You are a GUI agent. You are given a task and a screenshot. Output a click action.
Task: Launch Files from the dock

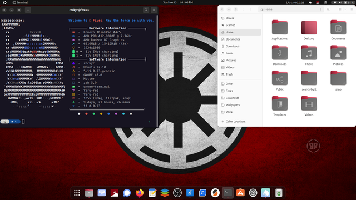89,193
